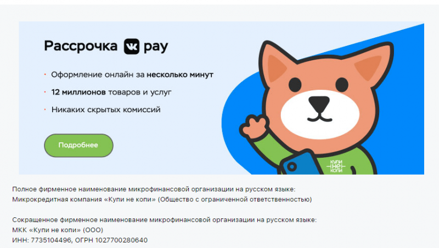Click the bullet 12 миллионов товаров и услуг
This screenshot has width=439, height=248.
(111, 92)
